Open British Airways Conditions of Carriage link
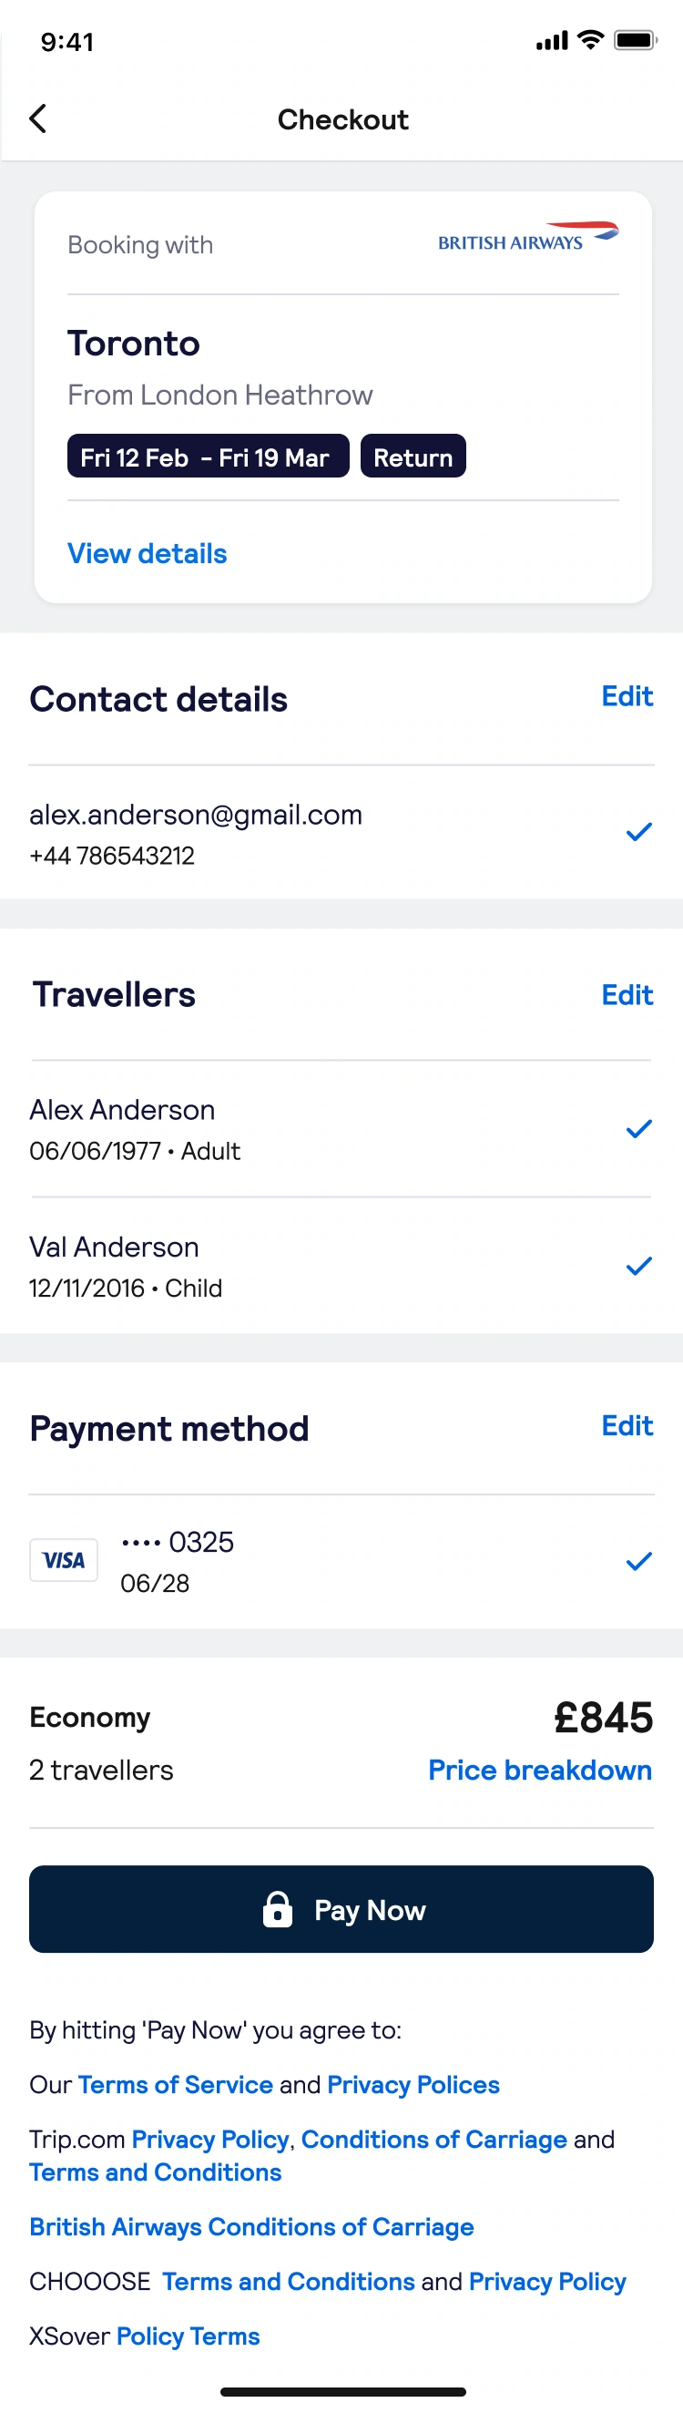This screenshot has height=2413, width=683. (251, 2226)
